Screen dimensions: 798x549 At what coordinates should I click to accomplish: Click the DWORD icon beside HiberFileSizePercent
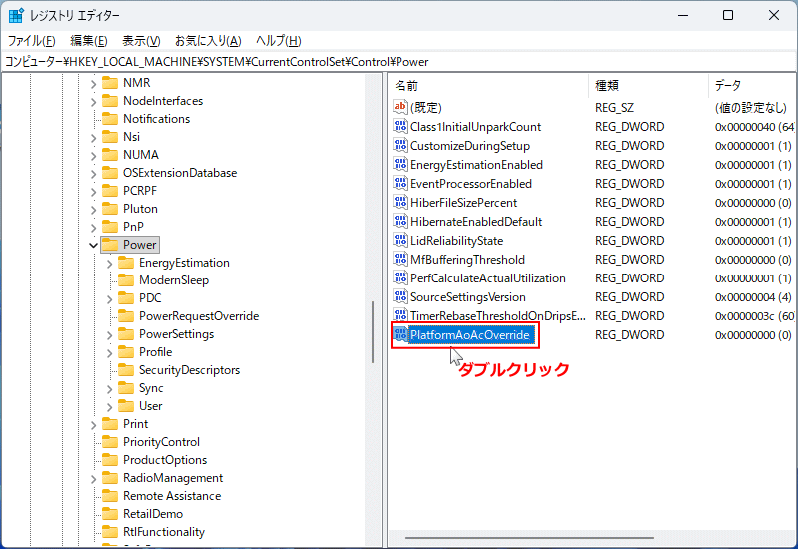(400, 202)
